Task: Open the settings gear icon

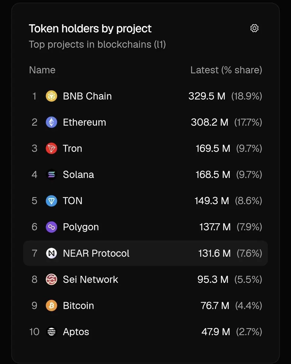Action: 254,28
